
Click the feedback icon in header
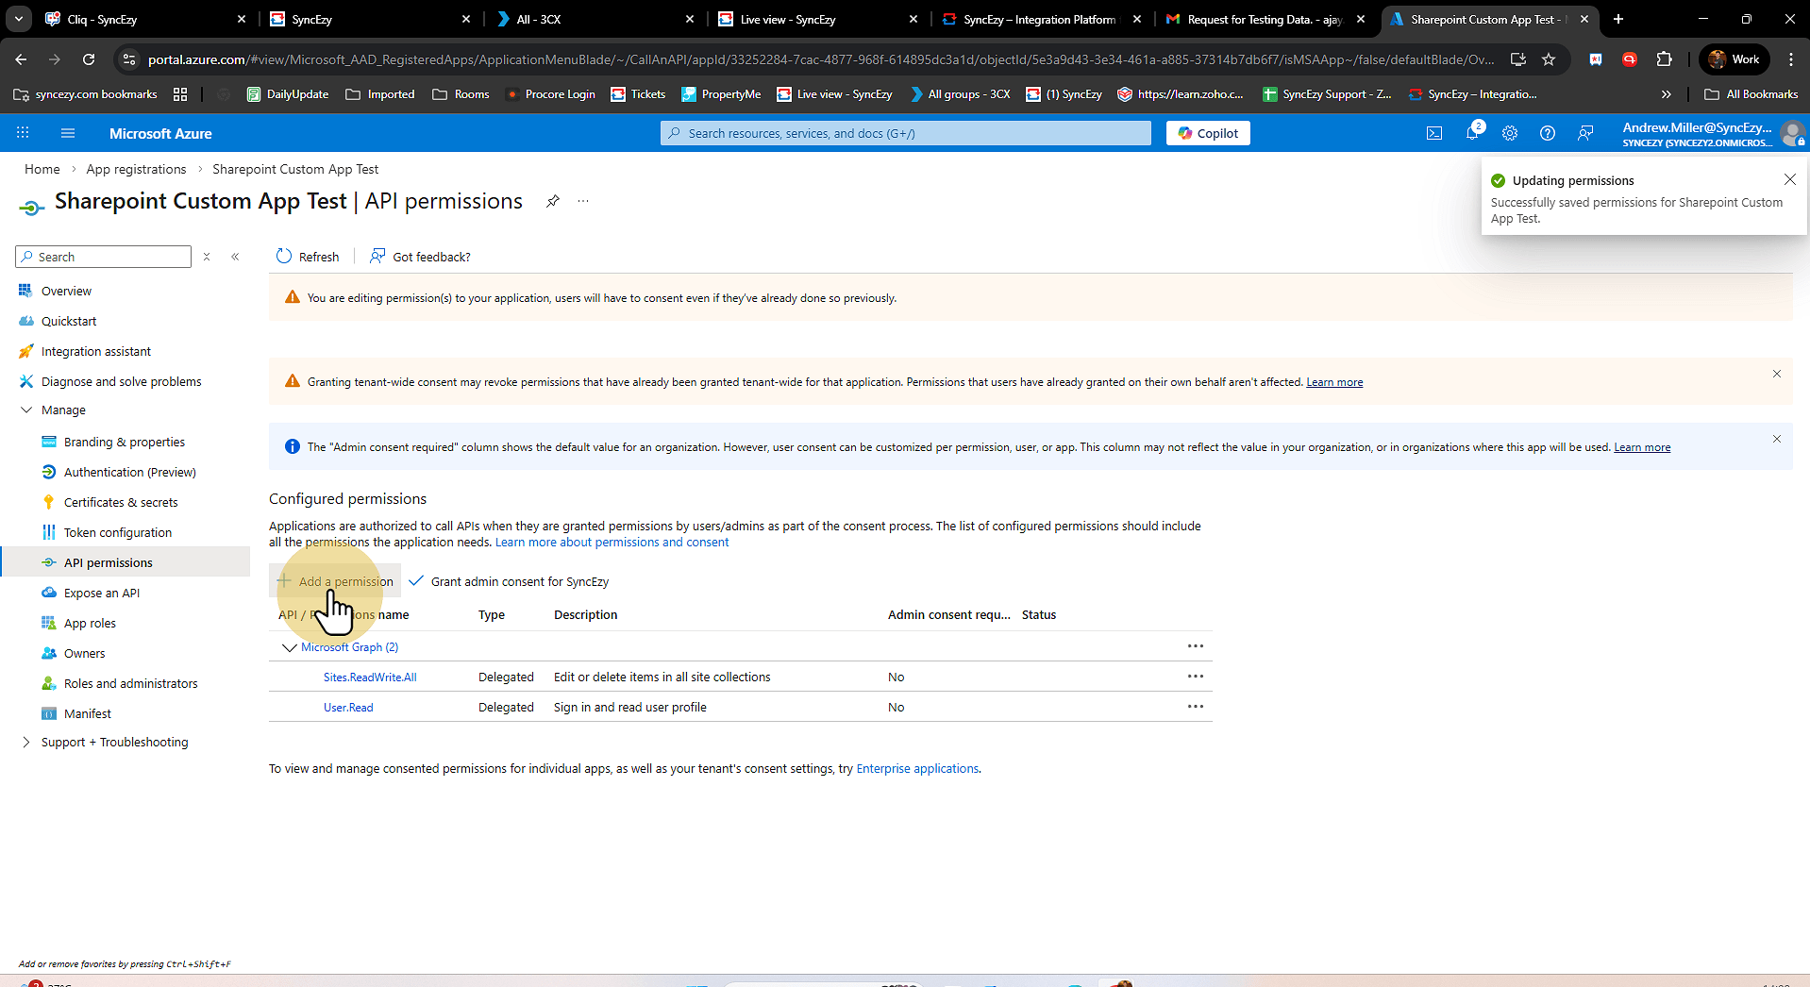click(x=1585, y=133)
